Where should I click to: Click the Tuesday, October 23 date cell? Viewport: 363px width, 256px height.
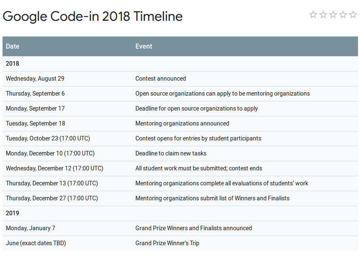(48, 138)
